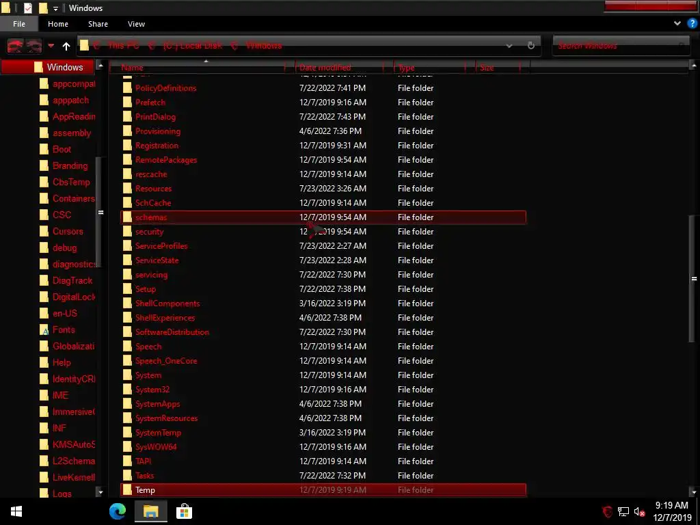Click the New Folder quick access icon
The width and height of the screenshot is (700, 525).
click(x=43, y=8)
